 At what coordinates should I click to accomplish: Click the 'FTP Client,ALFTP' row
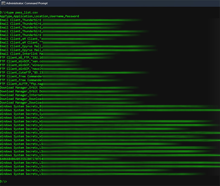43,84
